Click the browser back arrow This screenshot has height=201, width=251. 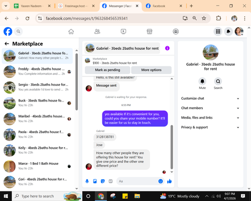coord(7,18)
